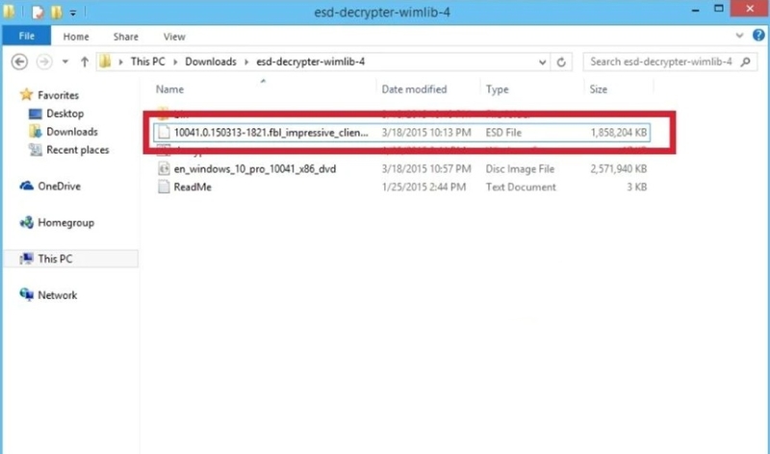Select Downloads in address breadcrumb

[x=211, y=62]
